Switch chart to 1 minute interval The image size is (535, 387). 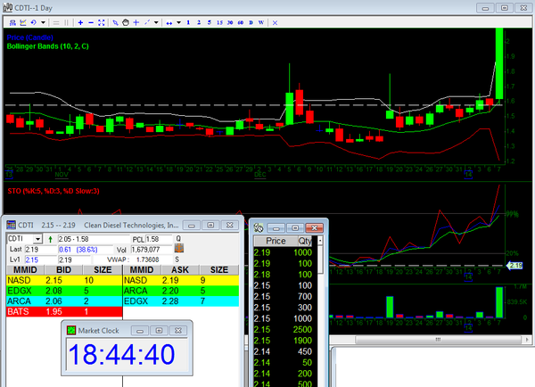click(x=188, y=22)
